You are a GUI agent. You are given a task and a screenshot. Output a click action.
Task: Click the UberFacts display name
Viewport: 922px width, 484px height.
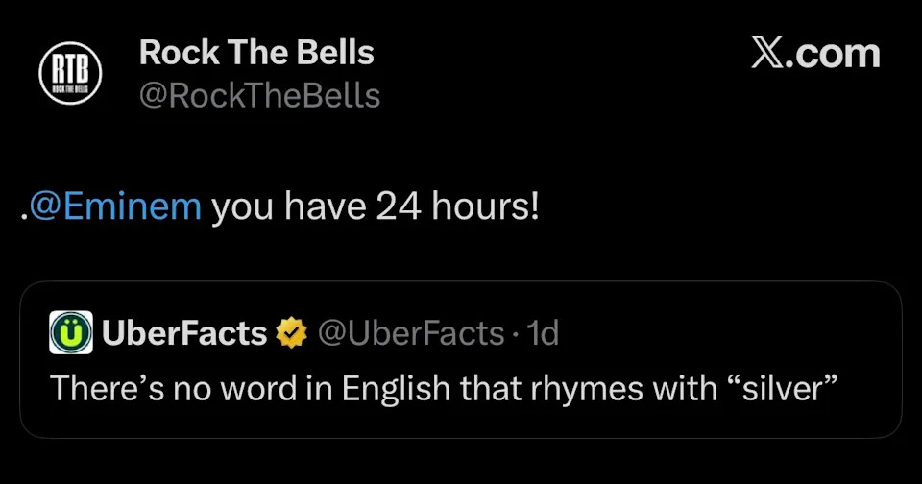pos(183,333)
